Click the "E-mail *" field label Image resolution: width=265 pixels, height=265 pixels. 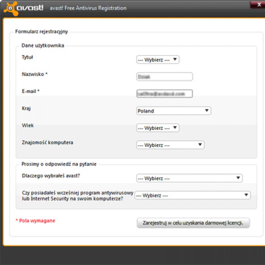click(31, 91)
